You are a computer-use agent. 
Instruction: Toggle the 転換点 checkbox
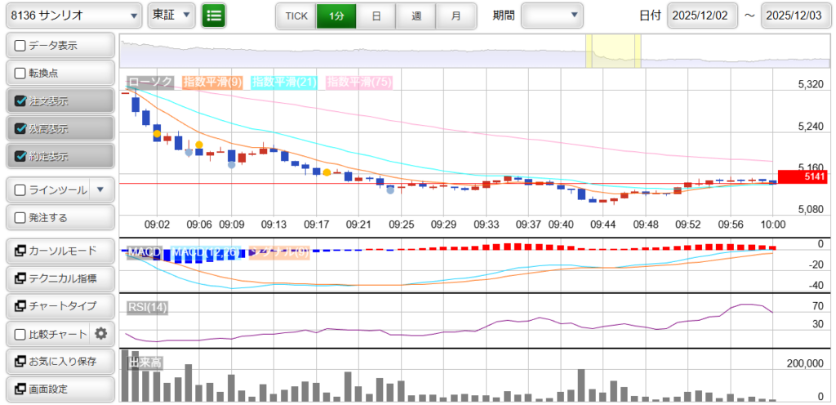pos(21,73)
